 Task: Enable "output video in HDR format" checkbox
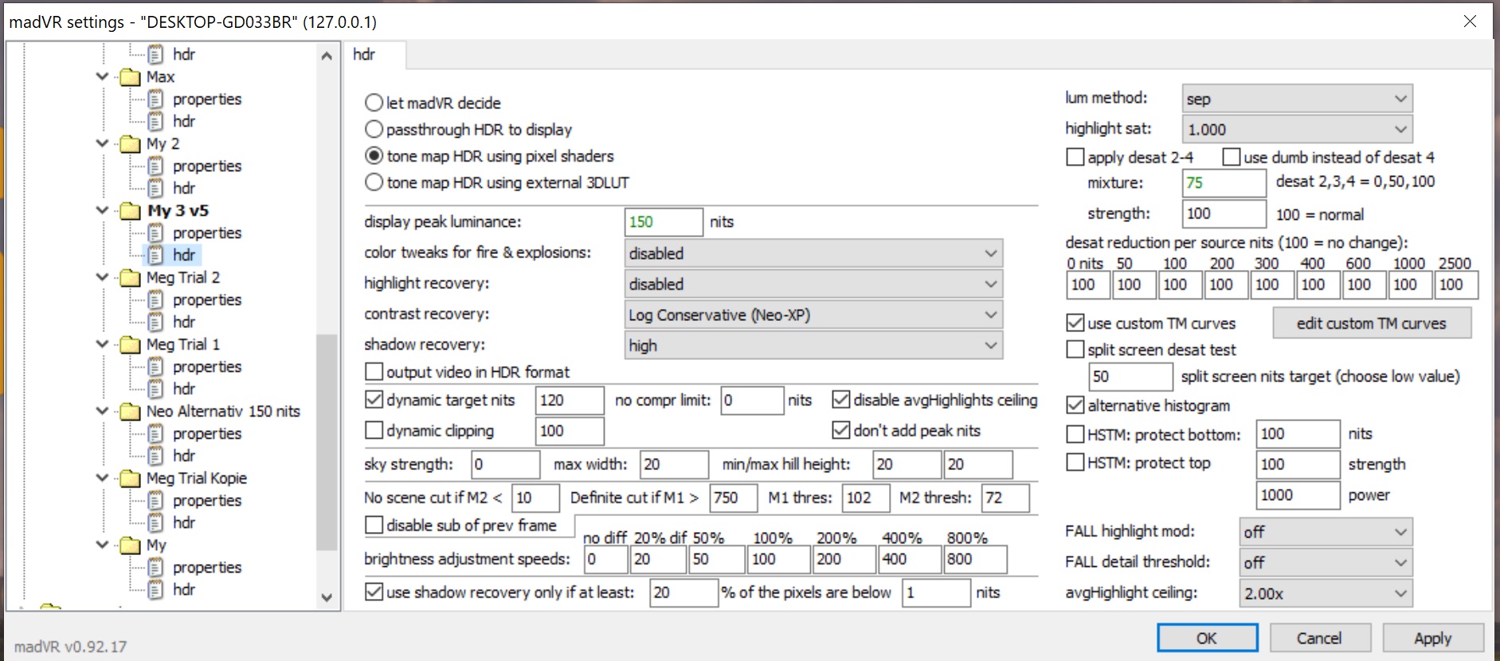(374, 372)
